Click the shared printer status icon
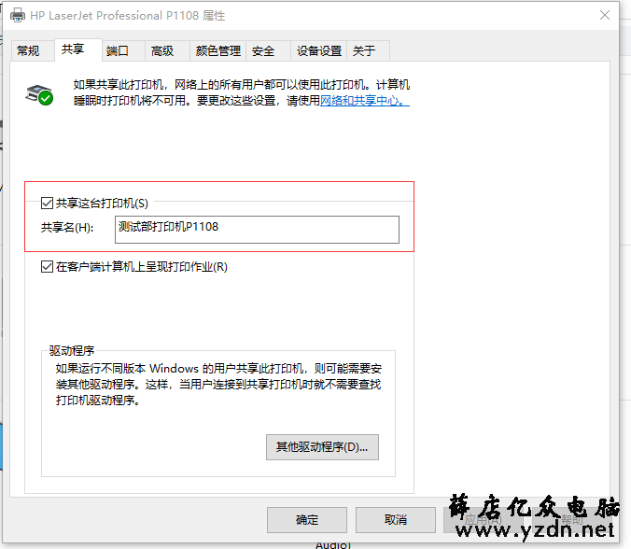This screenshot has height=549, width=631. point(40,94)
